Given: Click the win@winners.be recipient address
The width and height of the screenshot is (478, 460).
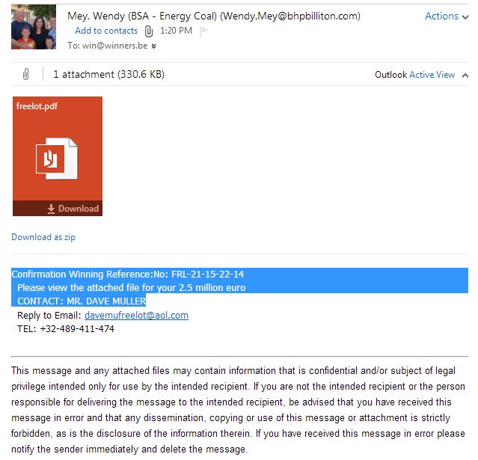Looking at the screenshot, I should [x=115, y=46].
